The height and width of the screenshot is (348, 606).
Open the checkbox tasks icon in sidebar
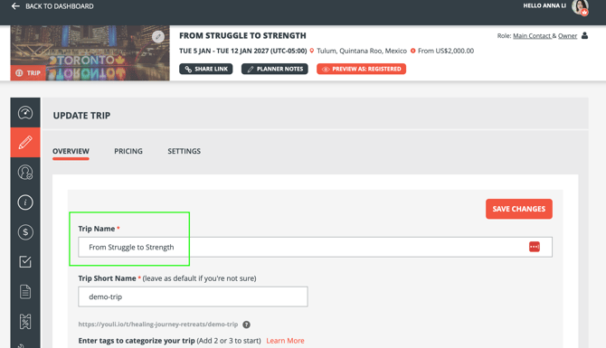(25, 262)
